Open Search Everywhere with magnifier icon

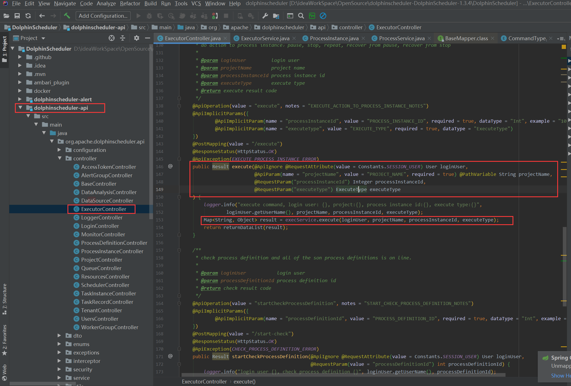pyautogui.click(x=301, y=16)
